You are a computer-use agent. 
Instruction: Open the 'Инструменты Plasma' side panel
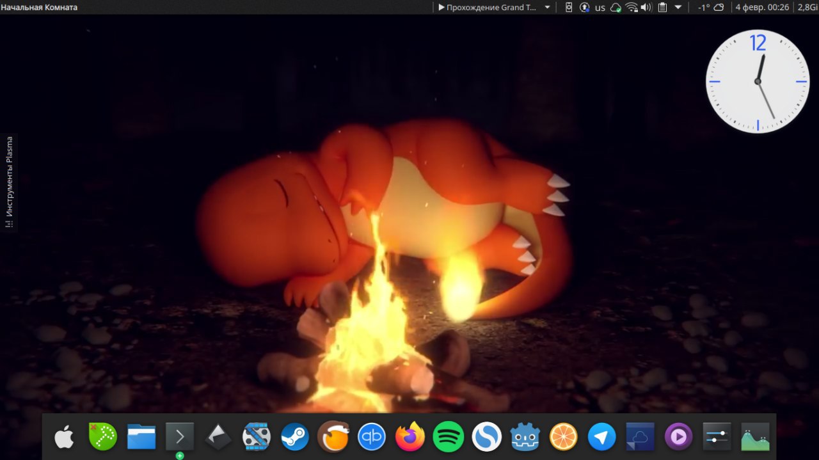tap(9, 182)
